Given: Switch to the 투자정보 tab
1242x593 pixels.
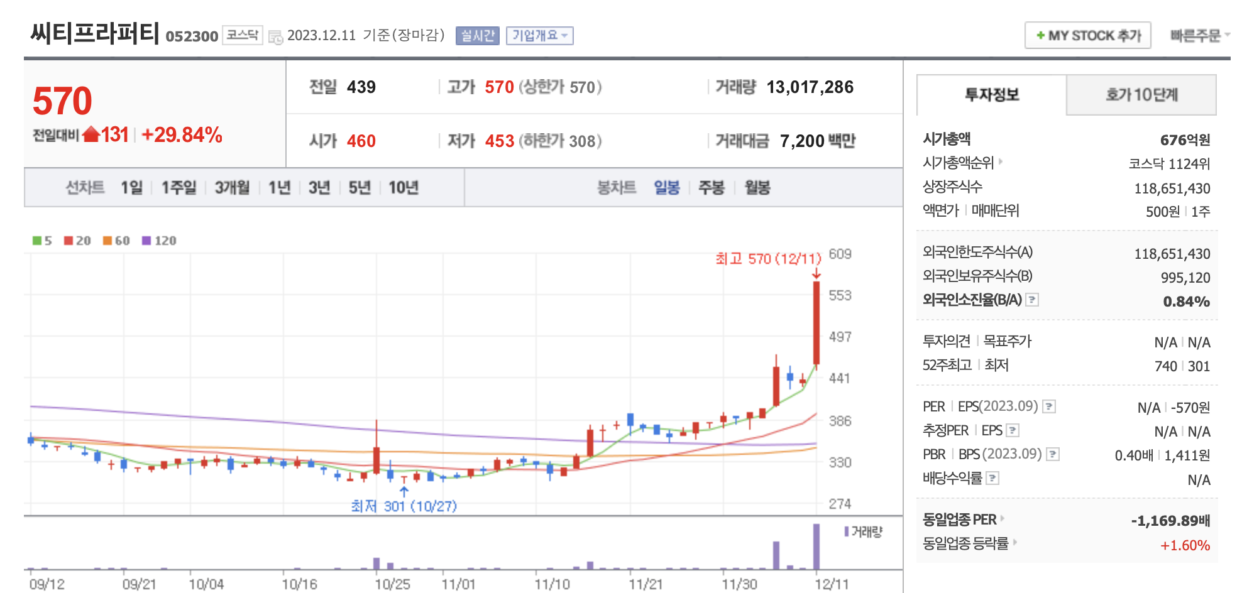Looking at the screenshot, I should [x=992, y=95].
